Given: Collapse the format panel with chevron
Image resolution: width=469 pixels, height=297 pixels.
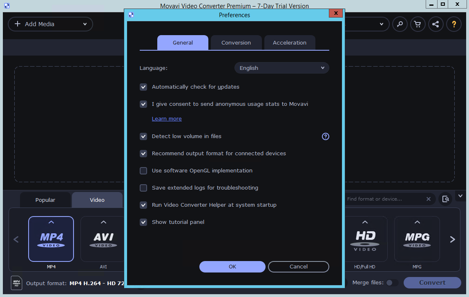Looking at the screenshot, I should click(x=460, y=196).
